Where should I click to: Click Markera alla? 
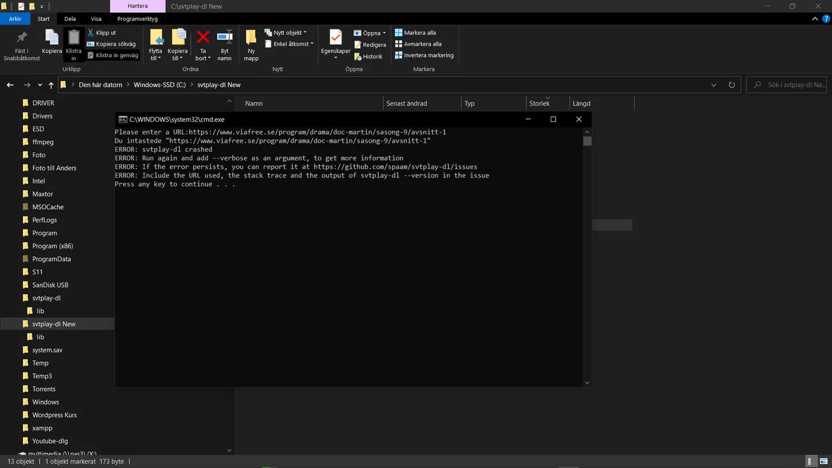pos(415,33)
